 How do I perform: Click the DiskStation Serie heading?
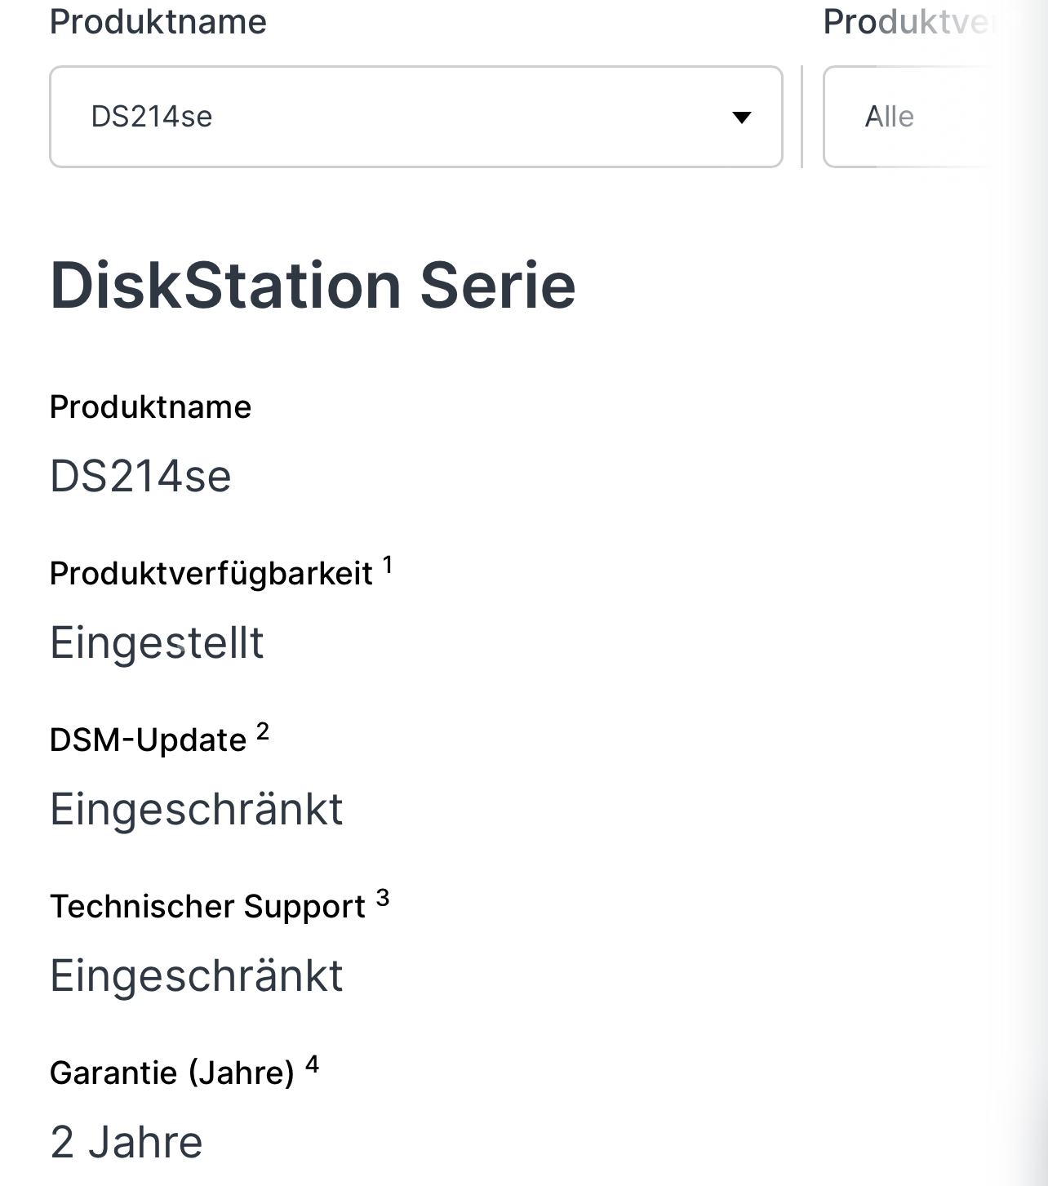(x=313, y=286)
